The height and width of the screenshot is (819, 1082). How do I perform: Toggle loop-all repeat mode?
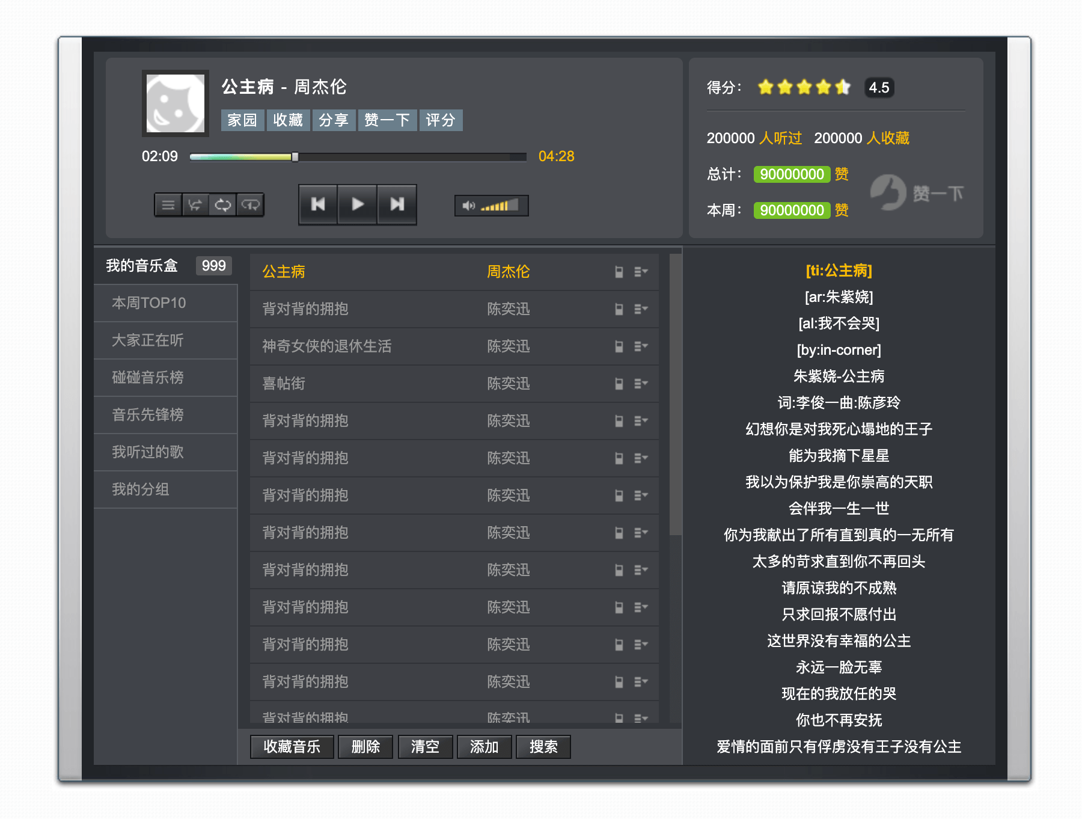[222, 205]
